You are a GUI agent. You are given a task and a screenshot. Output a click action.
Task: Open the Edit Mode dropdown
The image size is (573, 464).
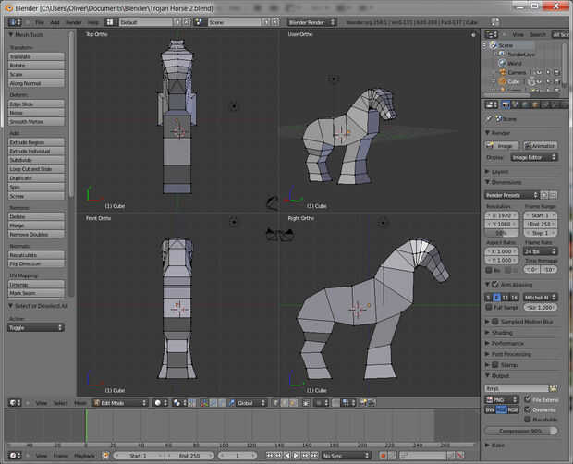118,403
